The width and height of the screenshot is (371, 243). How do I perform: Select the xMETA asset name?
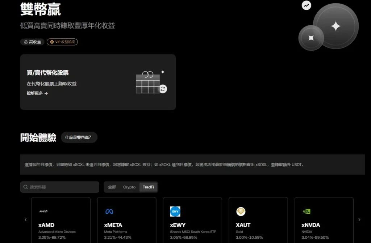(x=113, y=225)
